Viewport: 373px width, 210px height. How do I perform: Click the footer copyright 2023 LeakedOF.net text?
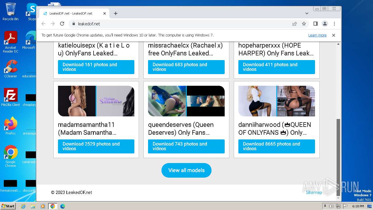click(72, 192)
